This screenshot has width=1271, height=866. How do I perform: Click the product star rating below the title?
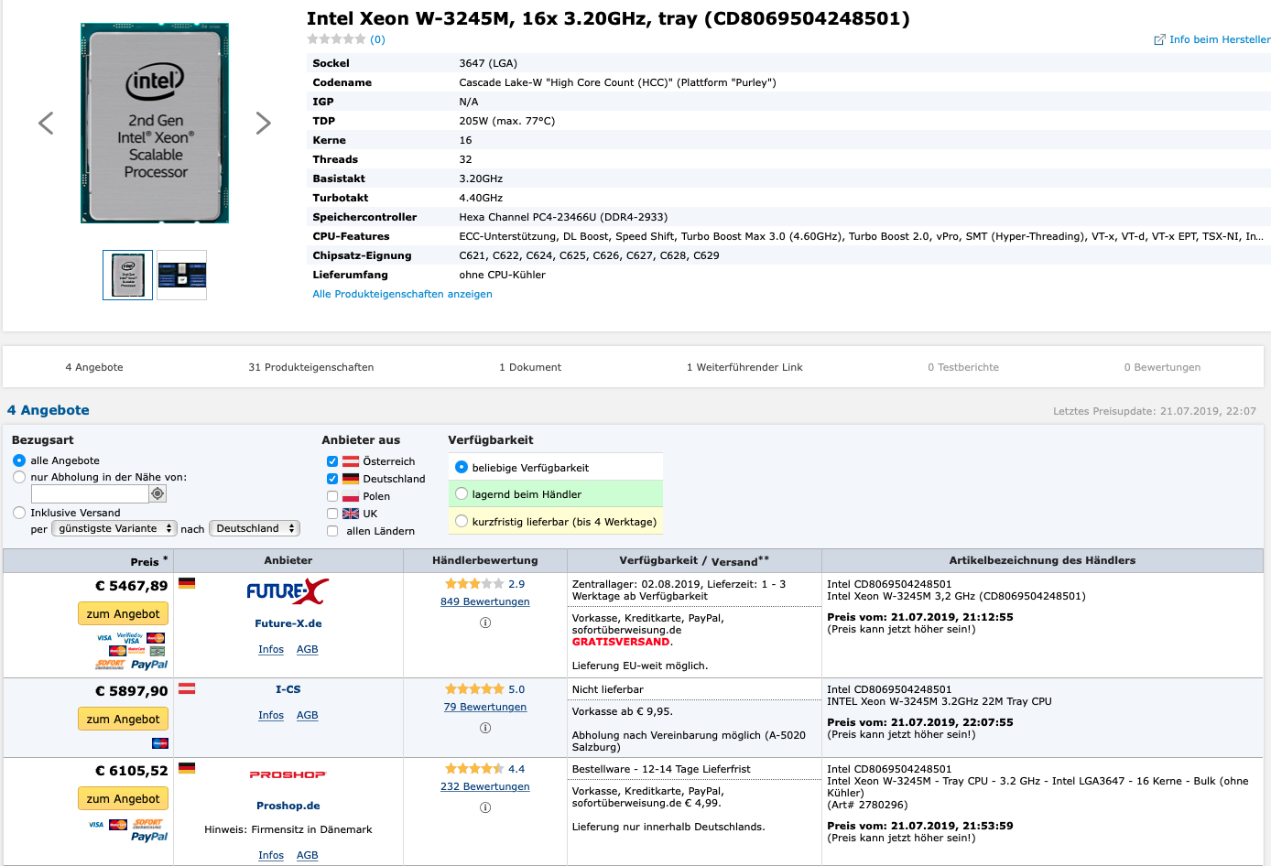point(336,39)
